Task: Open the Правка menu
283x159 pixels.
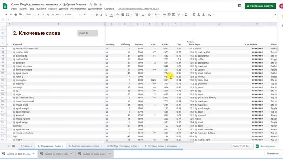Action: [x=23, y=9]
